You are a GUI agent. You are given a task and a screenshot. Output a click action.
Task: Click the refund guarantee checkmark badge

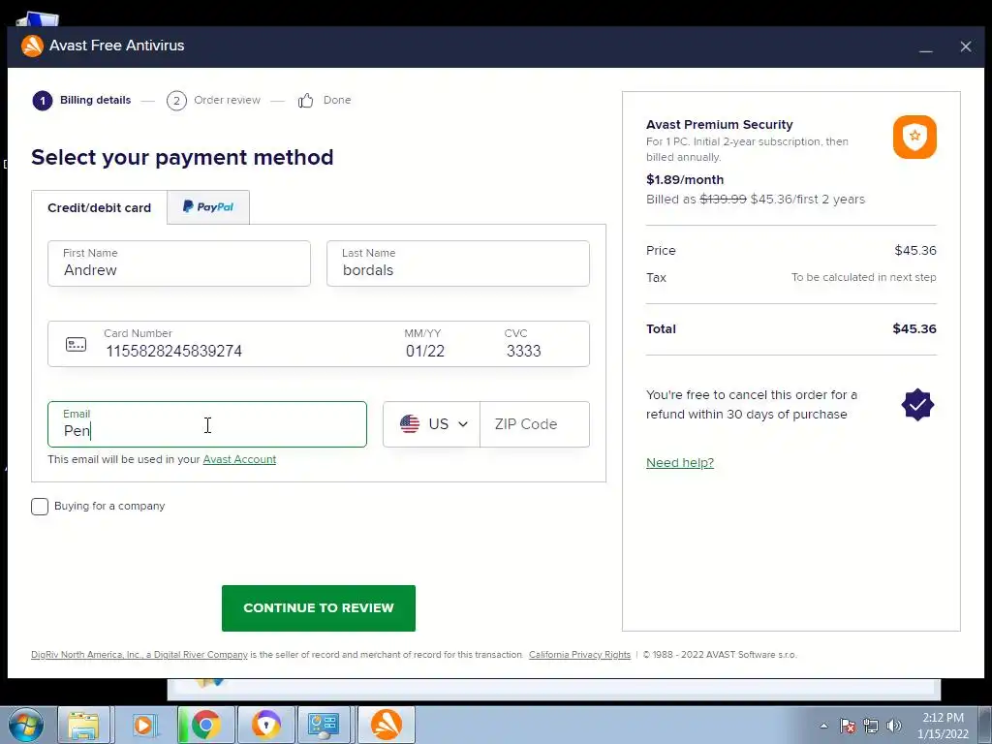click(x=917, y=404)
